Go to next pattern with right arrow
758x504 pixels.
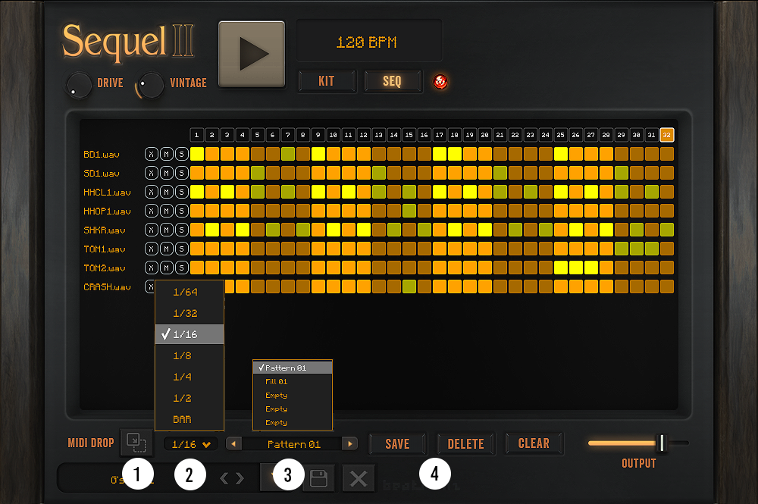click(x=349, y=444)
